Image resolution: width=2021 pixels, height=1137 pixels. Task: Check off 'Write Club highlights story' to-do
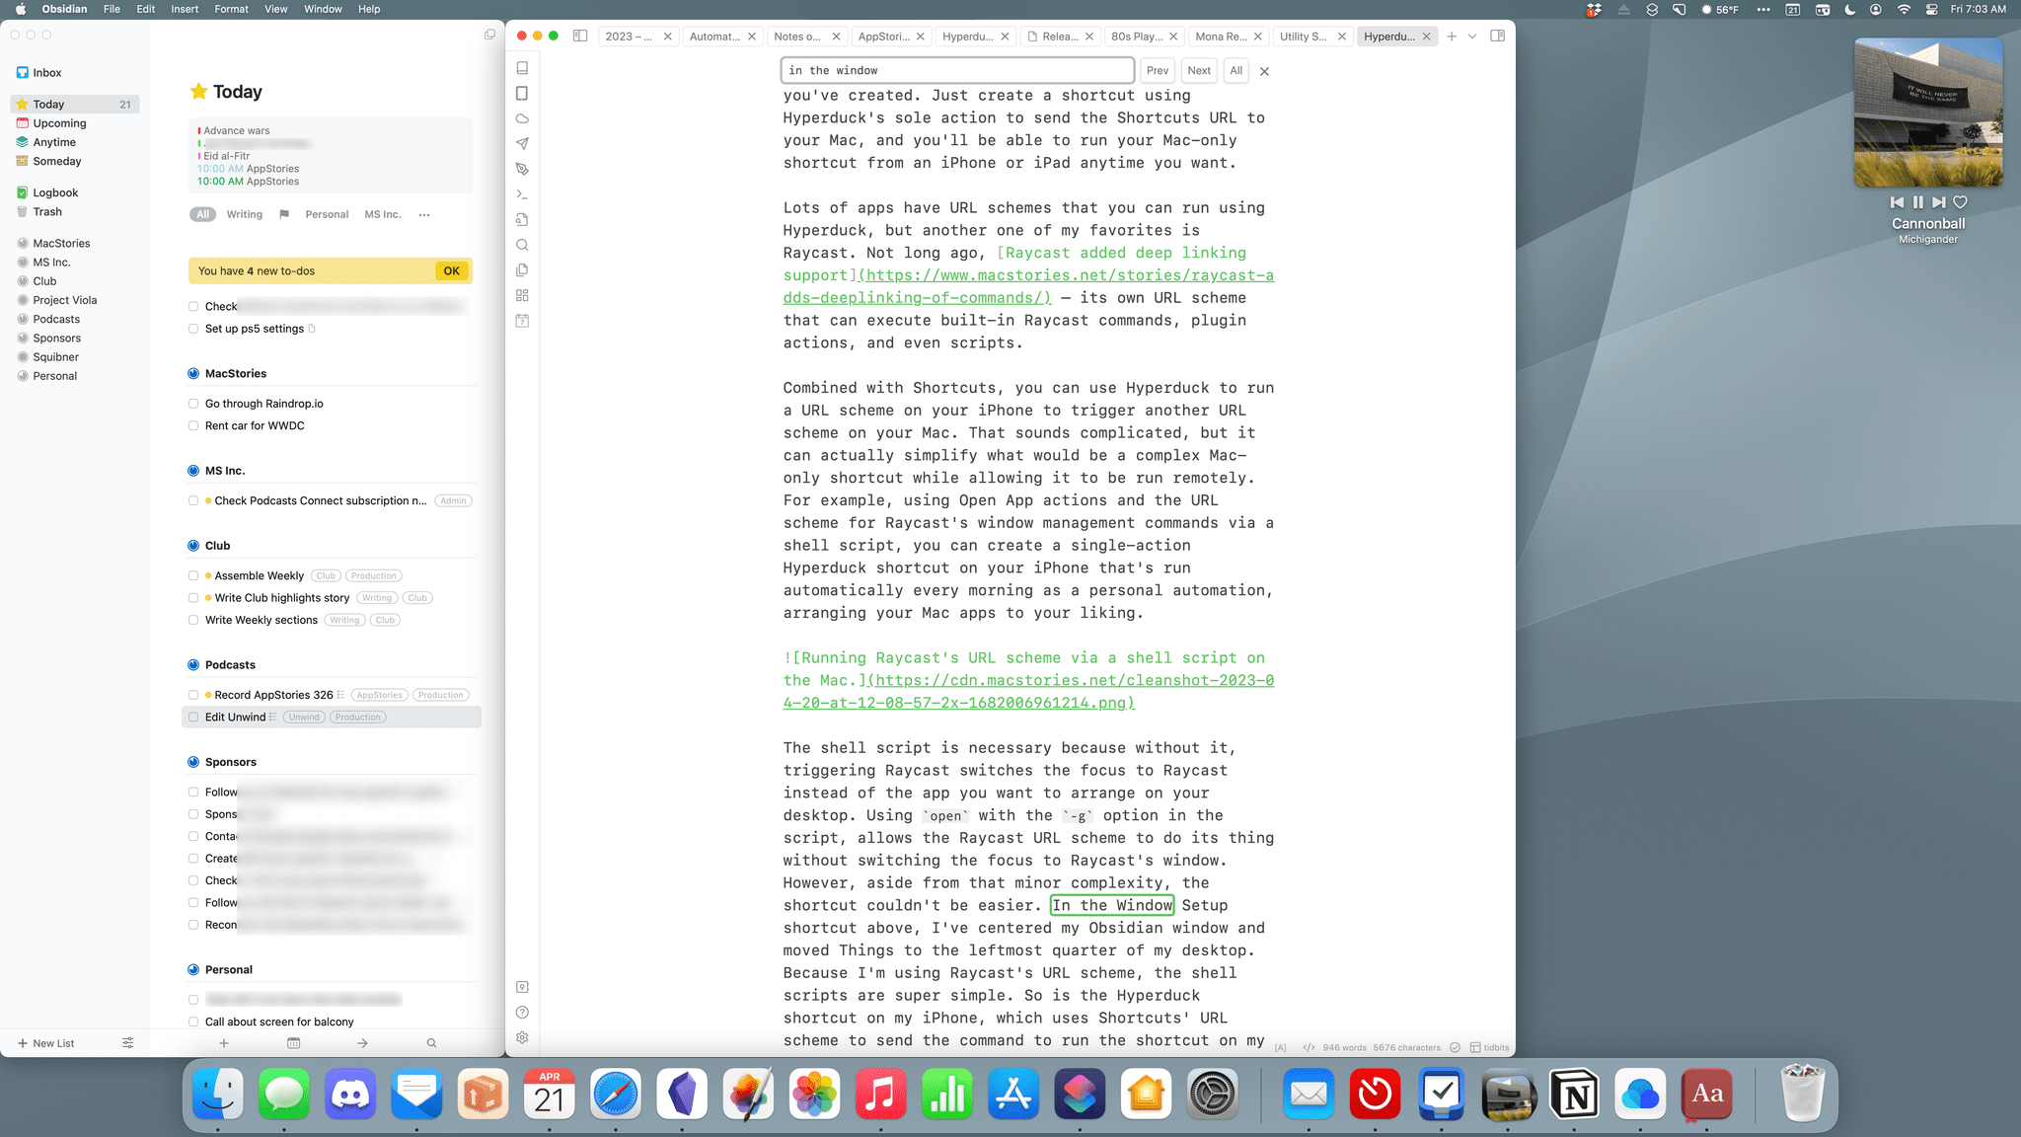(x=193, y=598)
